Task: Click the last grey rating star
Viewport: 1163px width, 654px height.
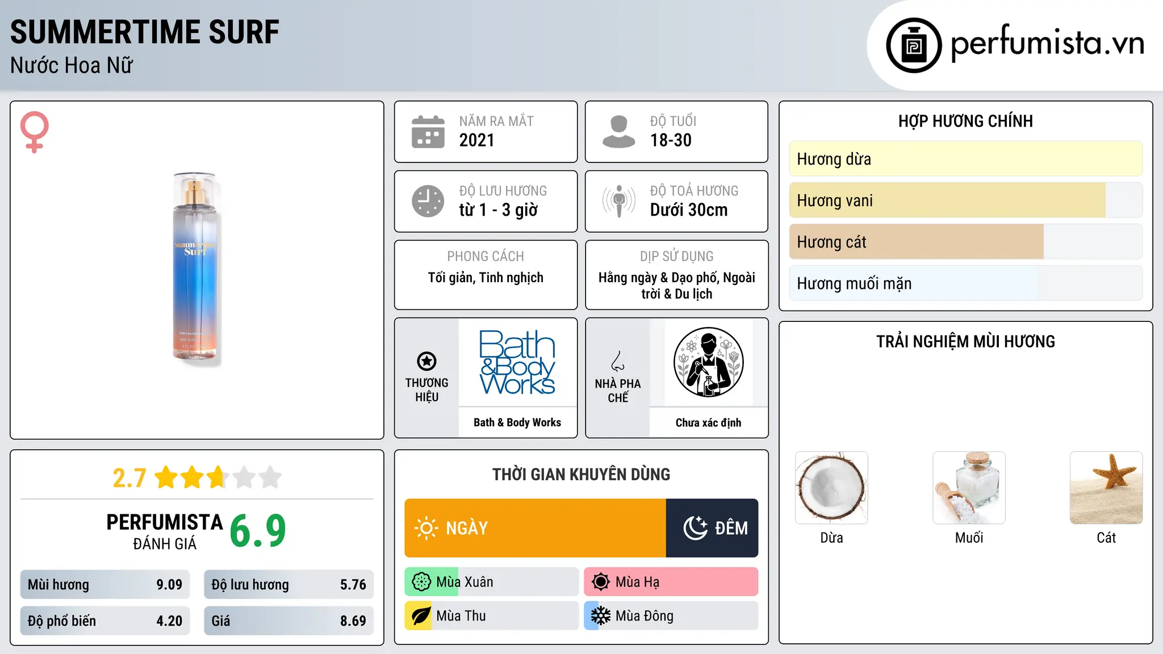Action: click(270, 477)
